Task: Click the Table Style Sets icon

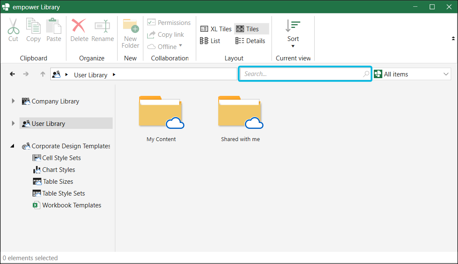Action: [36, 193]
